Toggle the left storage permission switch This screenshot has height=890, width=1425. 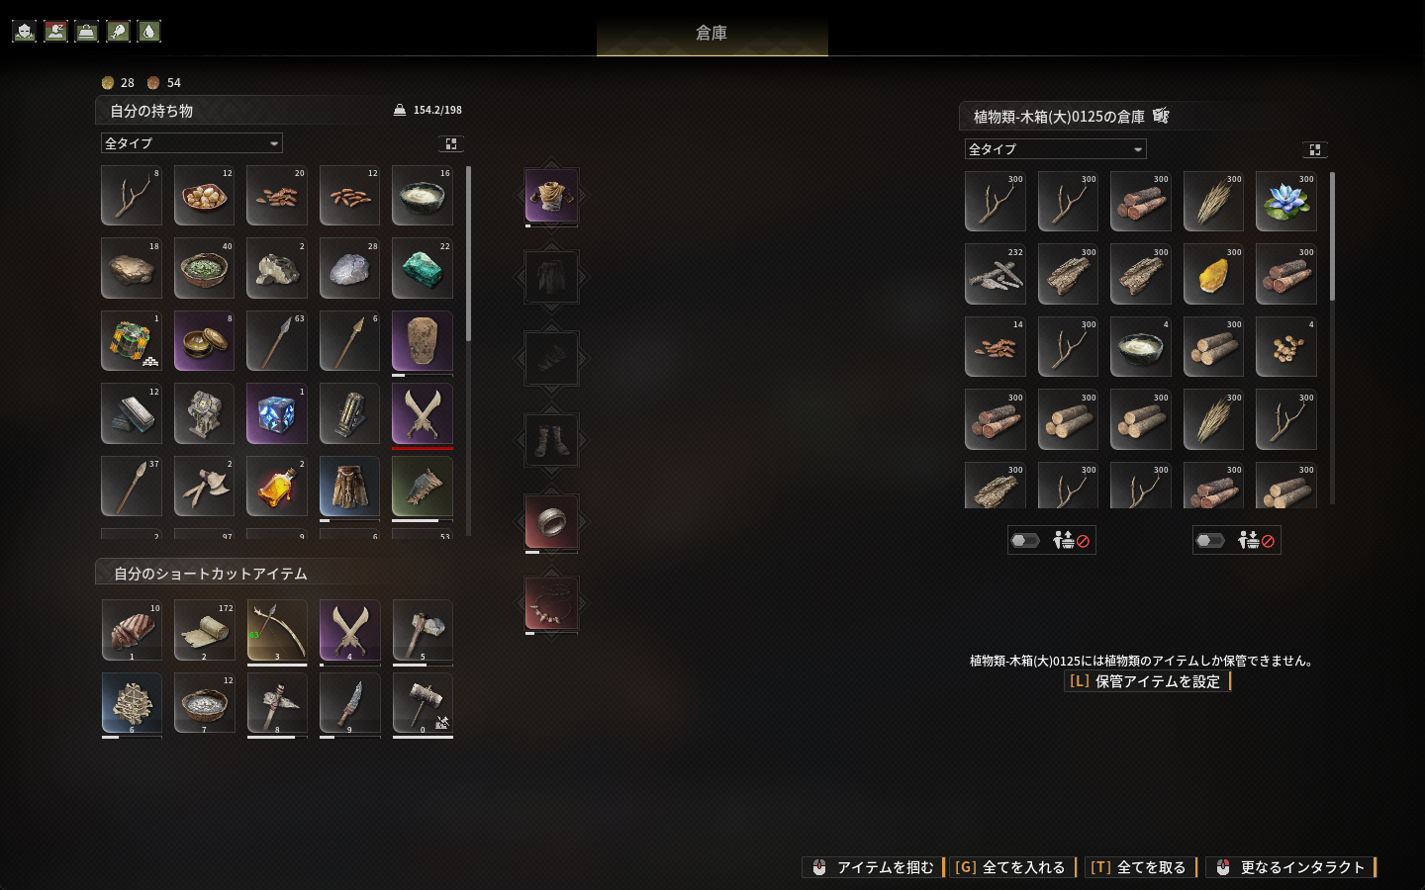pos(1025,540)
